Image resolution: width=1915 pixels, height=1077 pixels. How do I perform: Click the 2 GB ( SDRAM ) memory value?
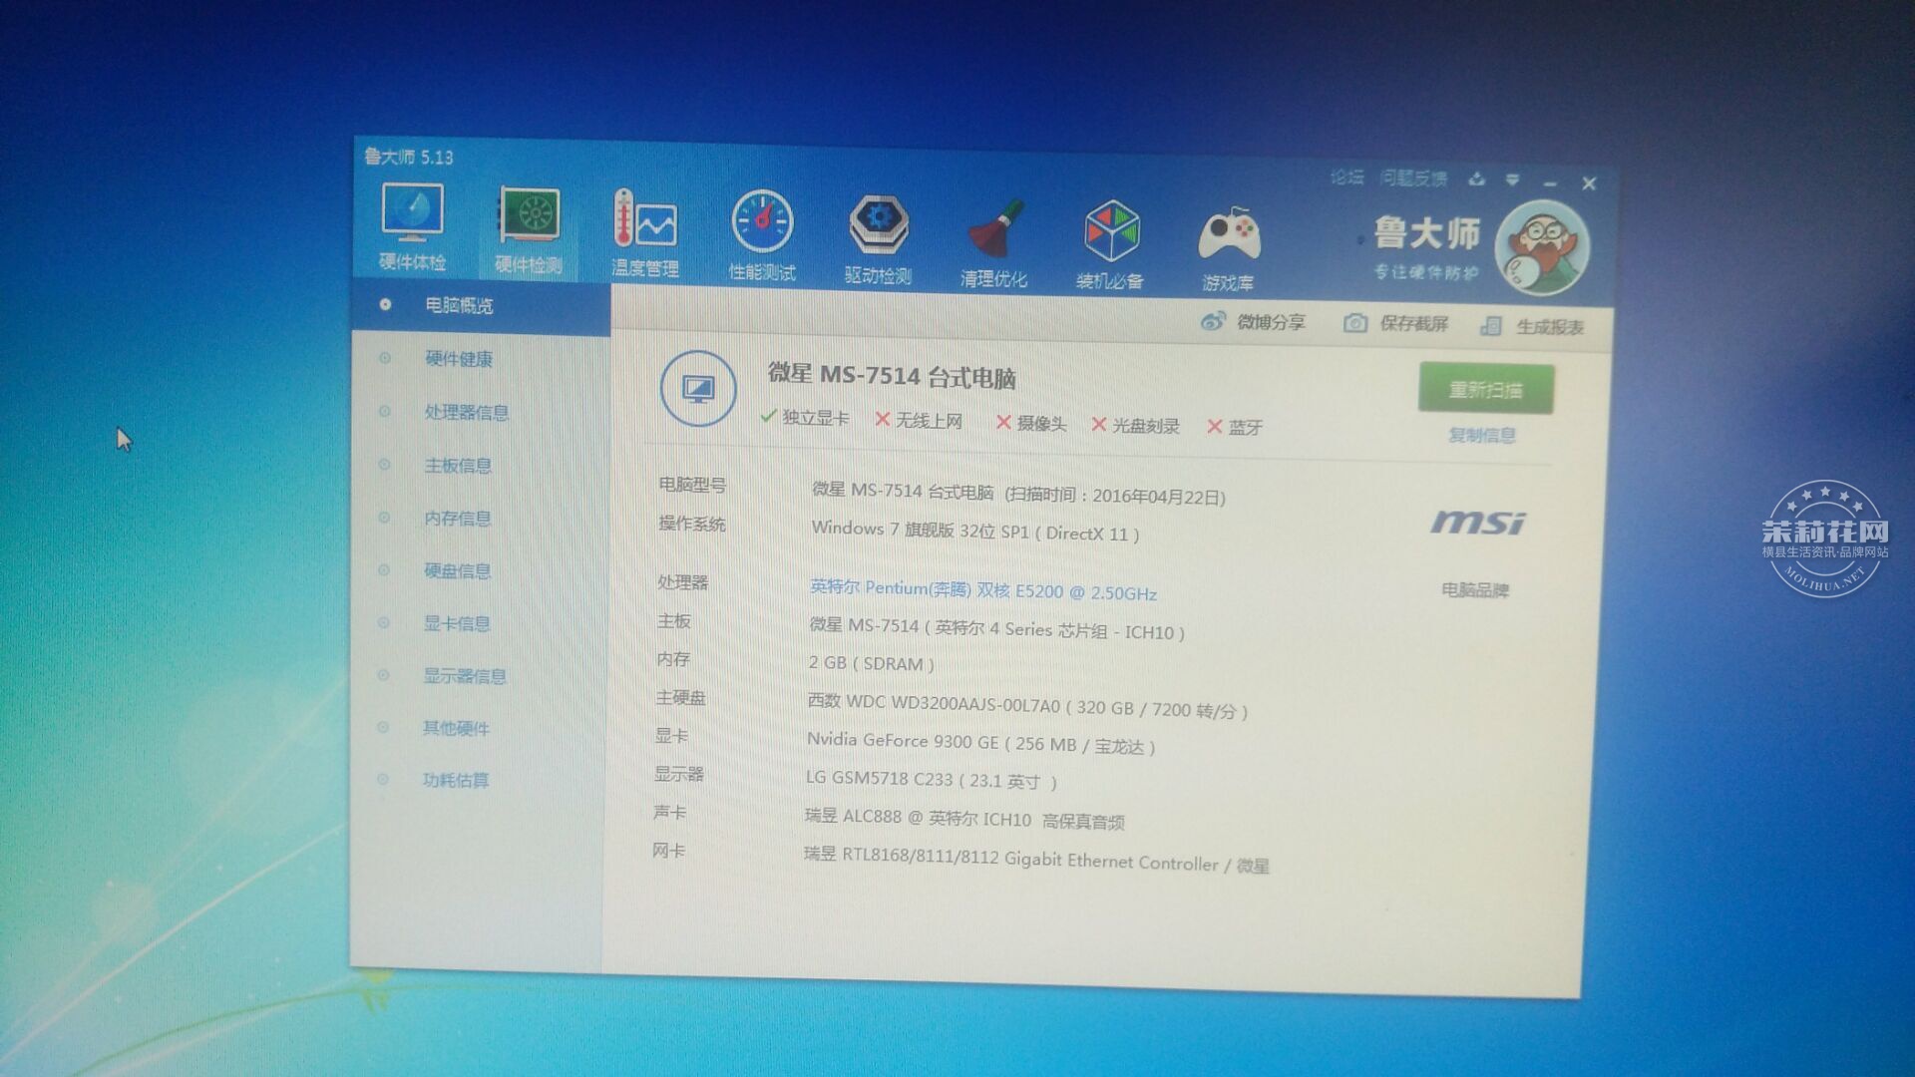(x=871, y=663)
